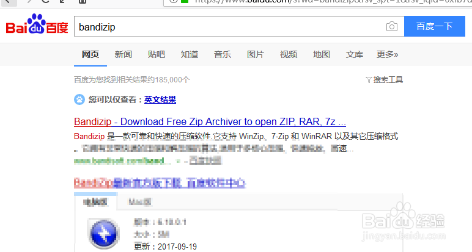Viewport: 472px width, 252px height.
Task: Click the Baidu logo
Action: click(x=37, y=24)
